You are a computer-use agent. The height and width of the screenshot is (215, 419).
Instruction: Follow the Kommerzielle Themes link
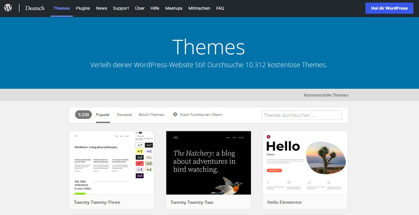[326, 95]
